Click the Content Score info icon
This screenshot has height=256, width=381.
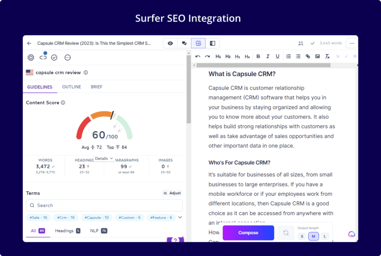click(x=63, y=103)
